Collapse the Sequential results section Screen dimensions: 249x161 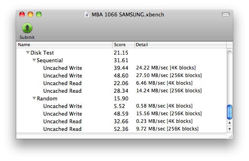34,60
